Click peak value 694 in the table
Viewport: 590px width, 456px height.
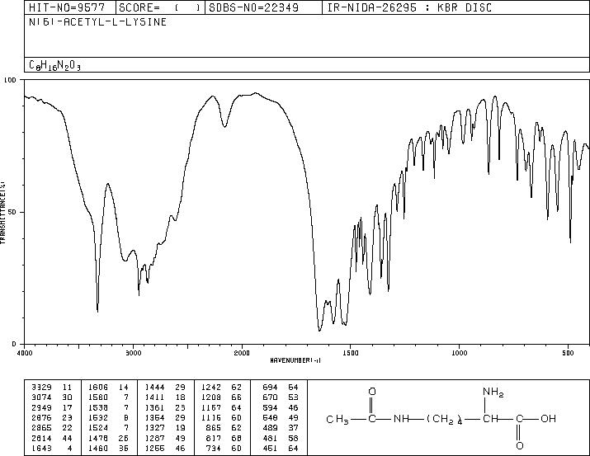(x=270, y=388)
